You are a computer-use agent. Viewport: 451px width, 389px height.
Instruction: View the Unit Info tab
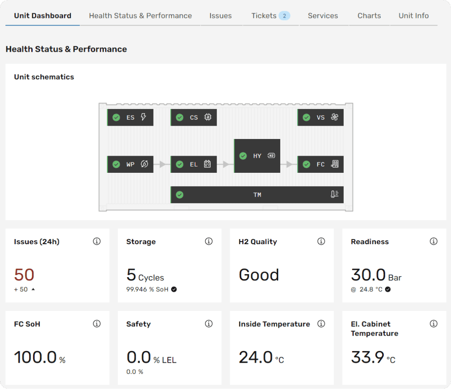click(x=413, y=15)
